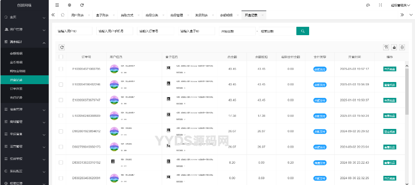Collapse the sidebar with the menu-fold icon
Viewport: 415px width, 185px height.
coord(57,5)
